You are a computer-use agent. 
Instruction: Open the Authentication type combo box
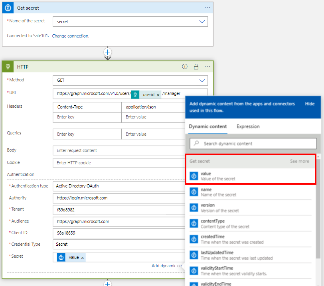click(x=120, y=186)
